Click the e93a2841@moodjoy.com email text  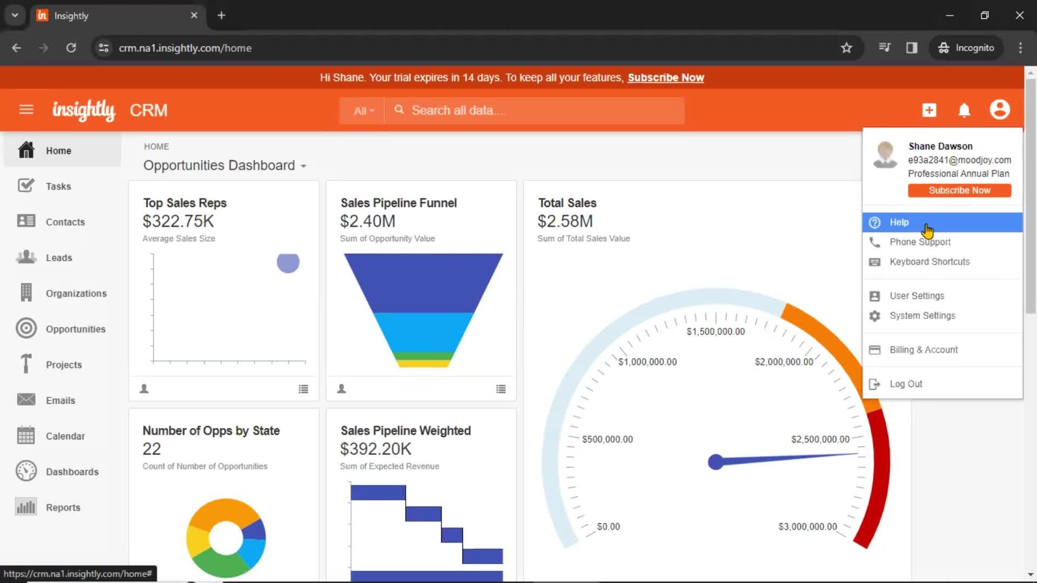click(959, 160)
